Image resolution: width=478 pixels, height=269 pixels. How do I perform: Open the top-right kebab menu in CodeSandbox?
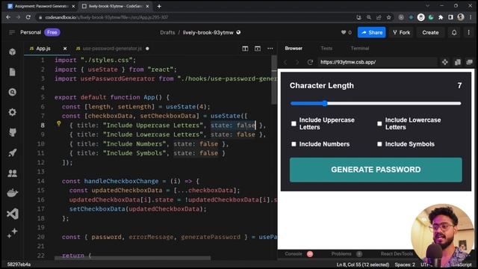[469, 32]
